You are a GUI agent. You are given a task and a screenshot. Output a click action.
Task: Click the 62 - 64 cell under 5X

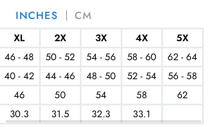pyautogui.click(x=182, y=57)
